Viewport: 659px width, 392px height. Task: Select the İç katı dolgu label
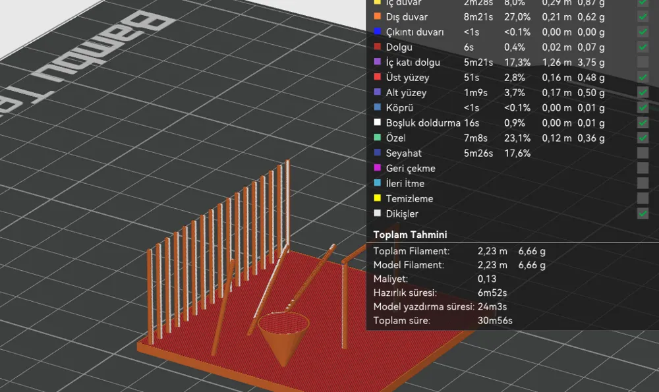click(413, 62)
